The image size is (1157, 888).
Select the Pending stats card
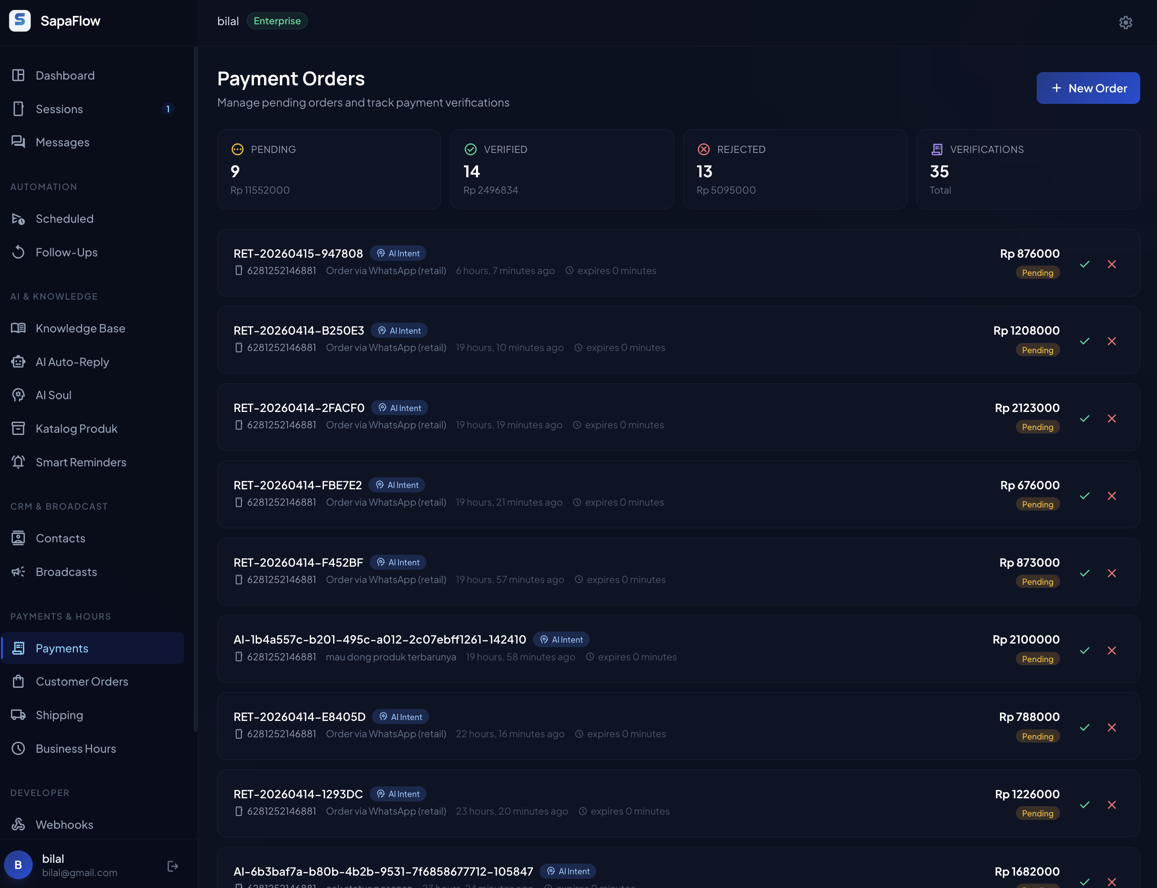tap(328, 169)
